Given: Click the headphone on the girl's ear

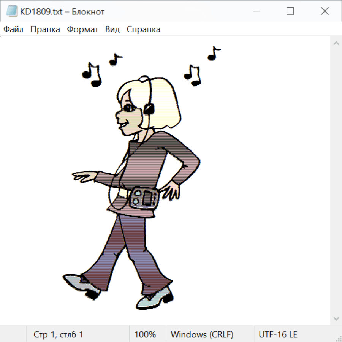Looking at the screenshot, I should pyautogui.click(x=149, y=109).
